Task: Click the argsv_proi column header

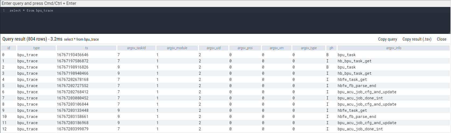Action: (x=245, y=48)
